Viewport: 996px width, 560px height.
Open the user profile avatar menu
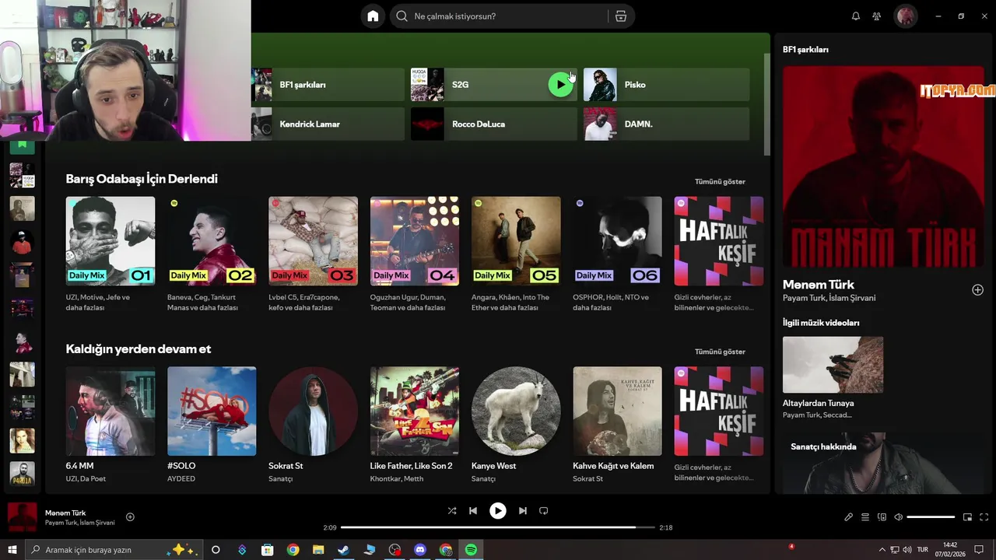tap(906, 16)
